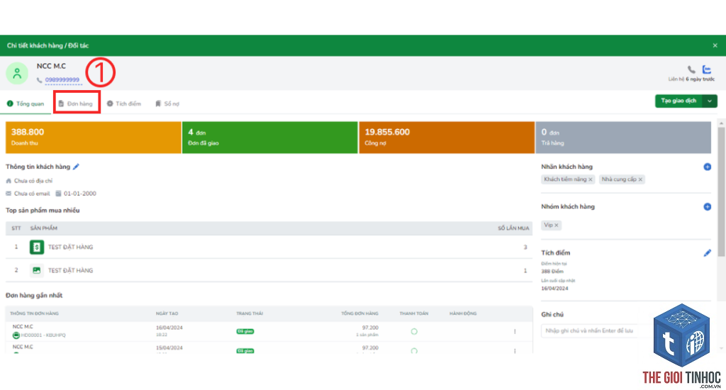Click the NCC M.C customer avatar

[x=17, y=73]
